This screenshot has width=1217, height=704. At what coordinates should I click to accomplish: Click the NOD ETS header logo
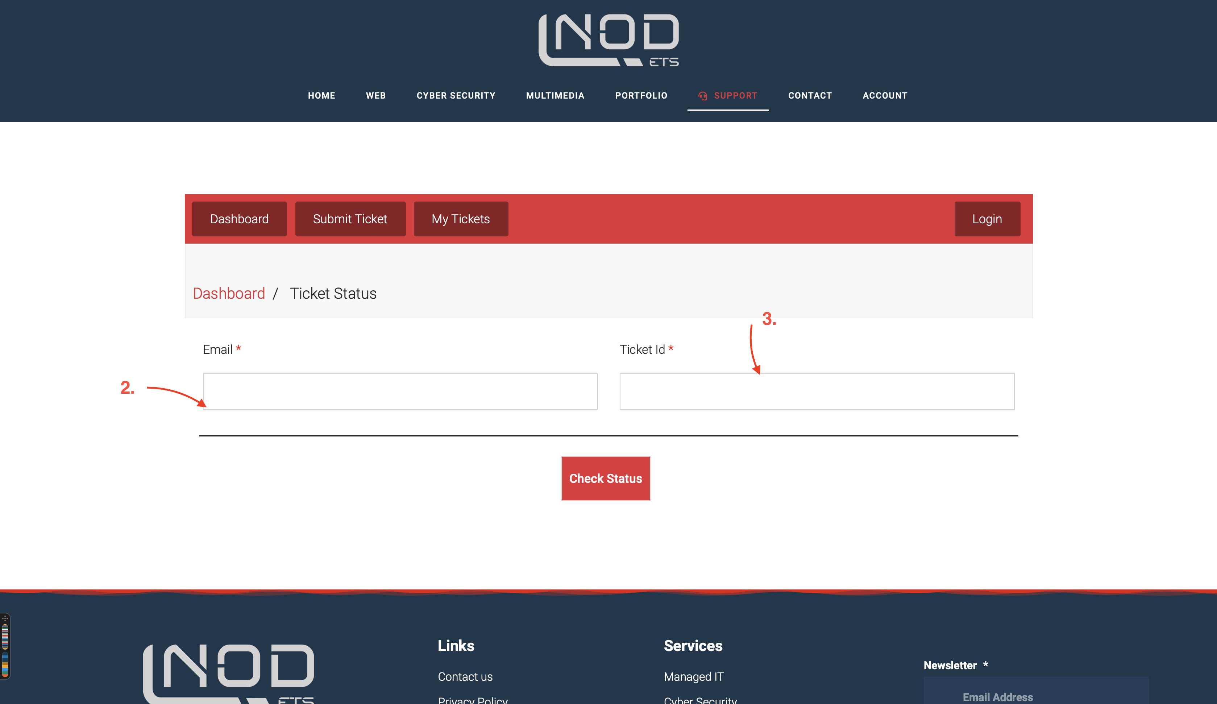pyautogui.click(x=608, y=40)
